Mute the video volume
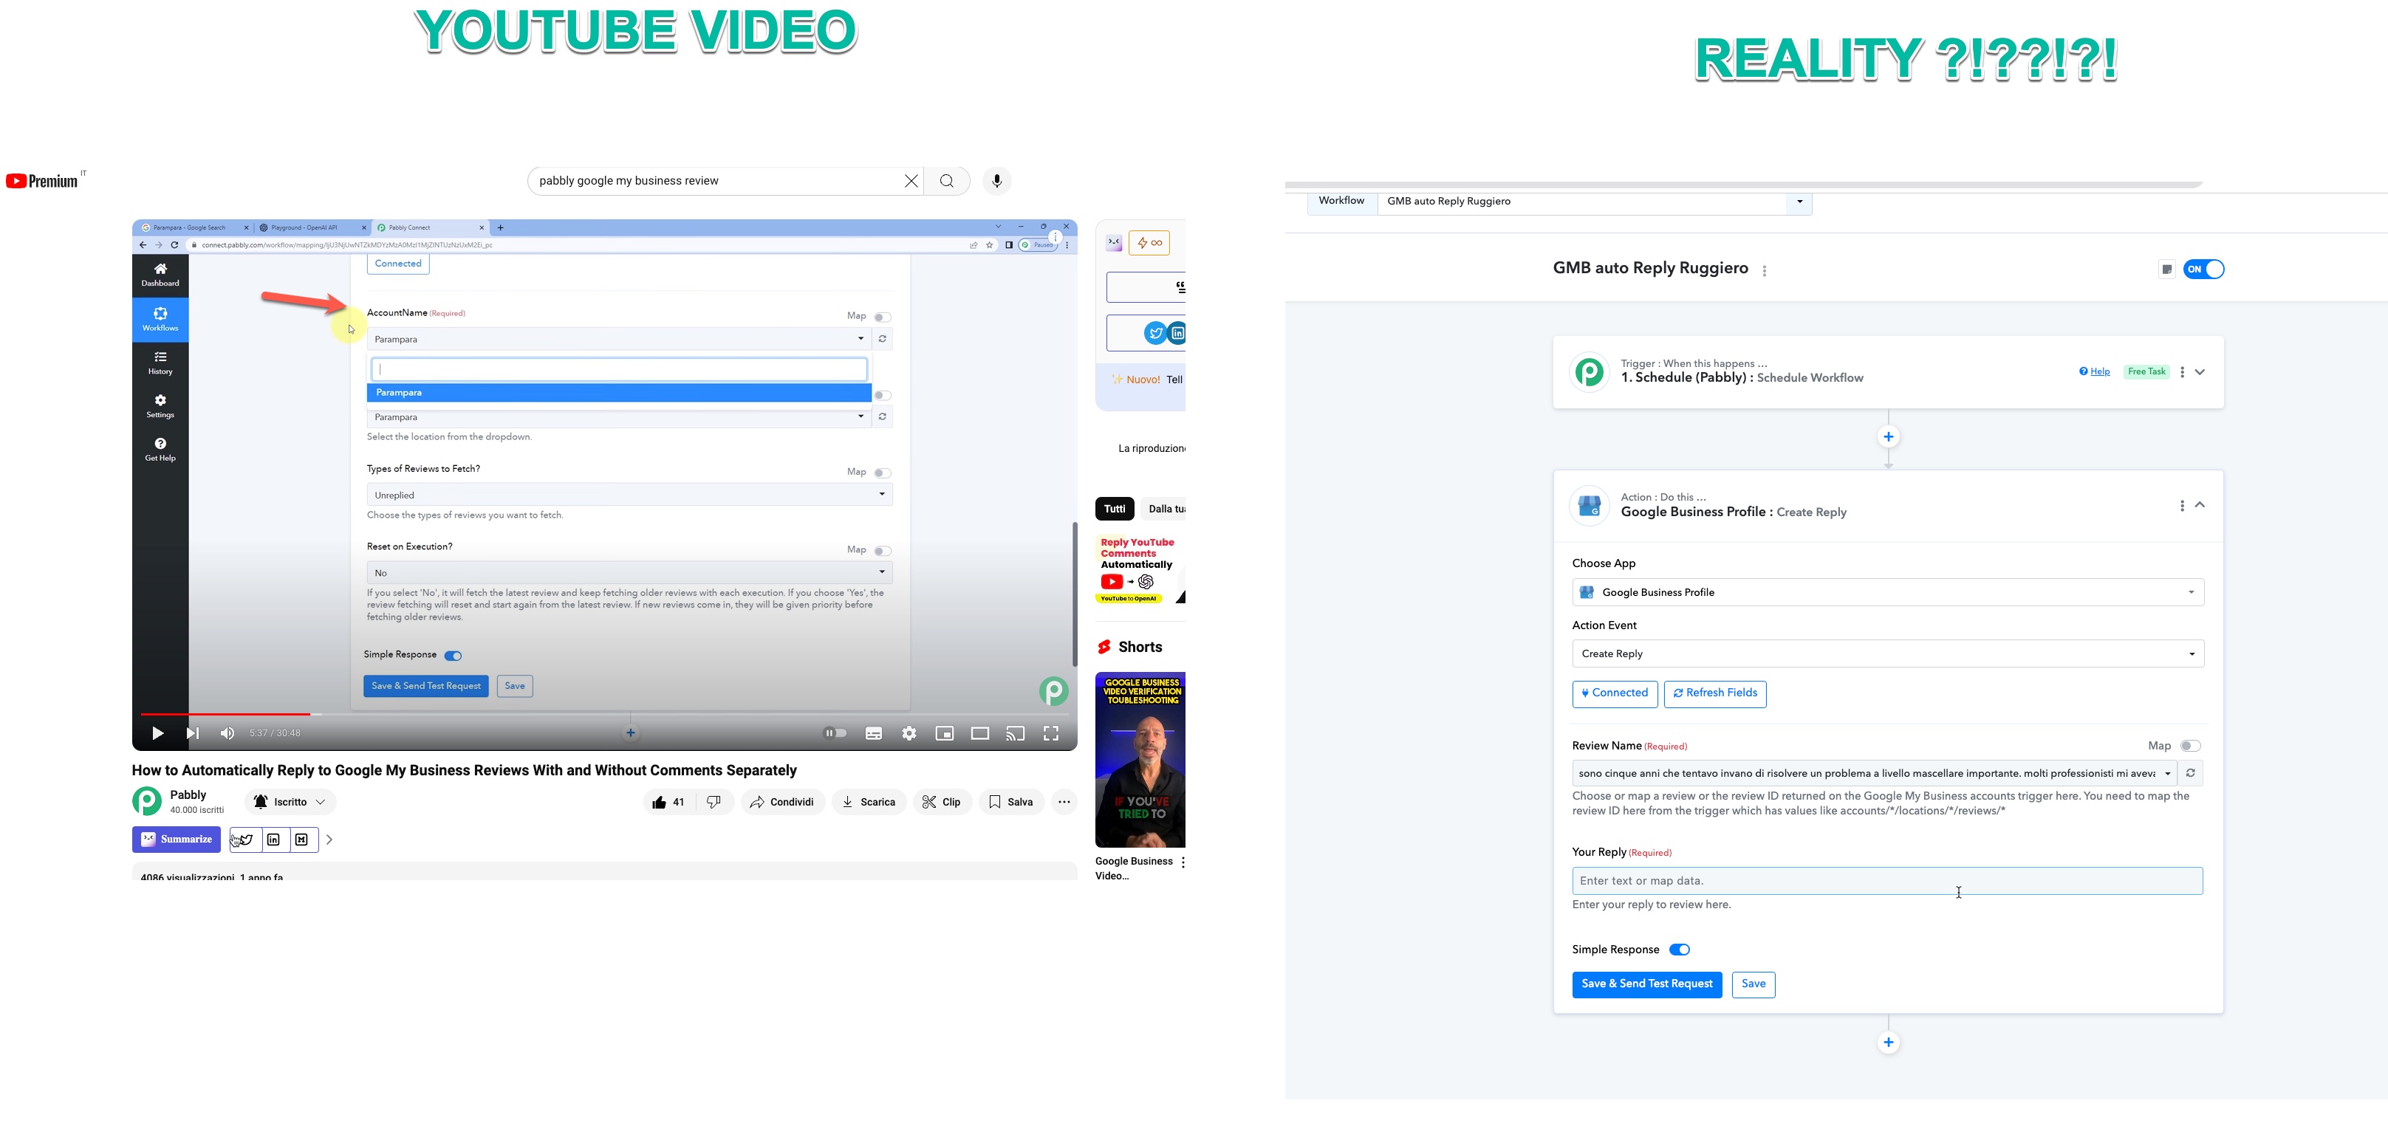The width and height of the screenshot is (2388, 1129). pyautogui.click(x=227, y=733)
